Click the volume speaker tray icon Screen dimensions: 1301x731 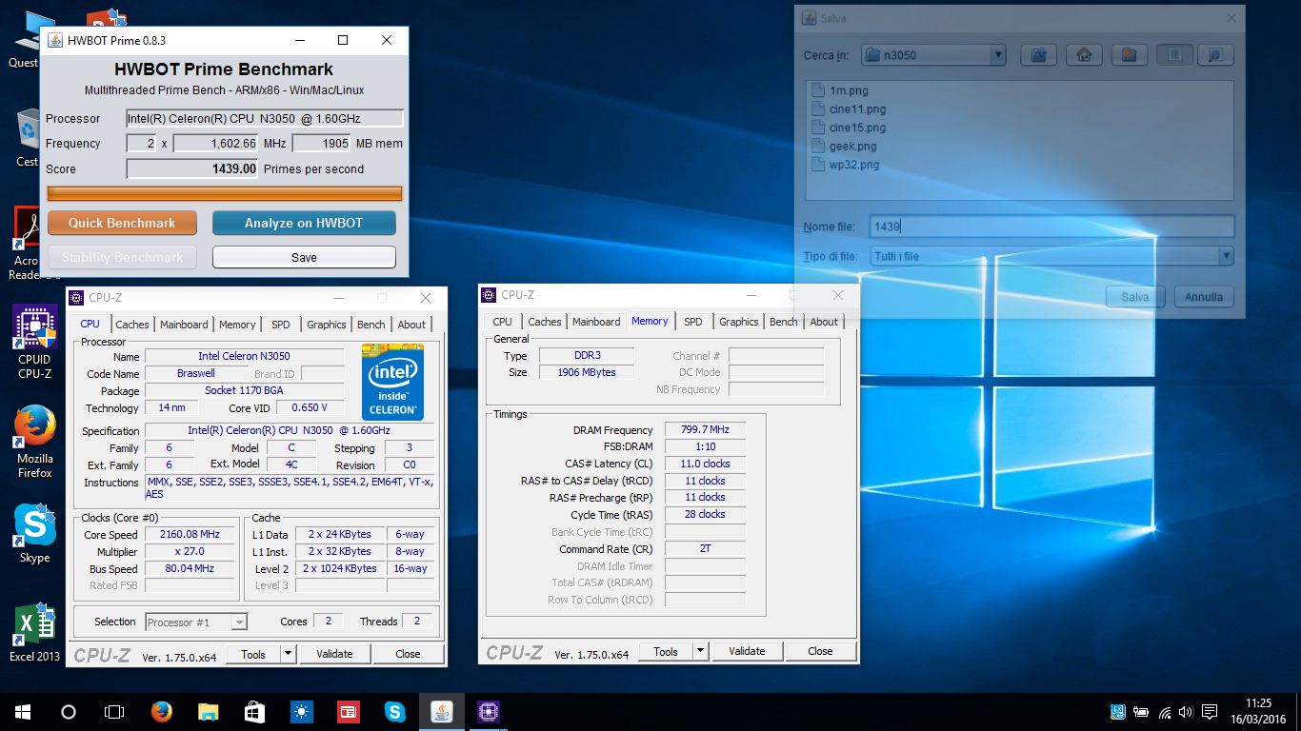[x=1186, y=712]
